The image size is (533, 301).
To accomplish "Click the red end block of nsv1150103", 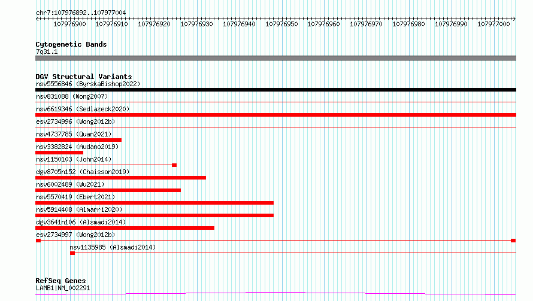I will point(174,165).
